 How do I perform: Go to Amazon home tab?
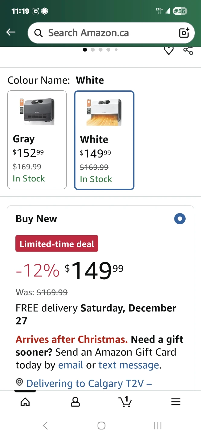pos(25,402)
